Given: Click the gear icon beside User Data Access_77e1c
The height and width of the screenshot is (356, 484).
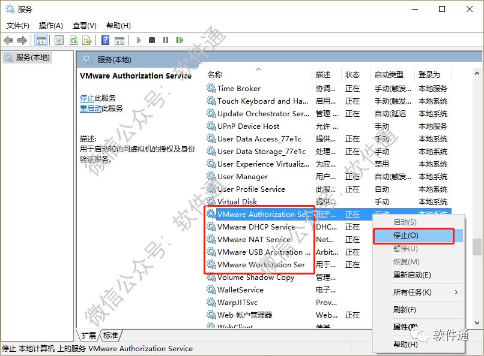Looking at the screenshot, I should [211, 139].
